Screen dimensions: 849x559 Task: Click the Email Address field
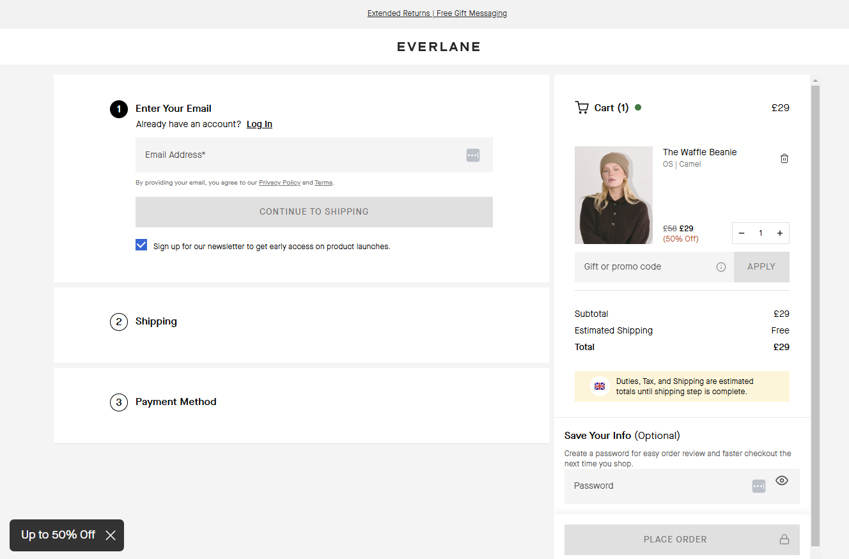[x=314, y=155]
